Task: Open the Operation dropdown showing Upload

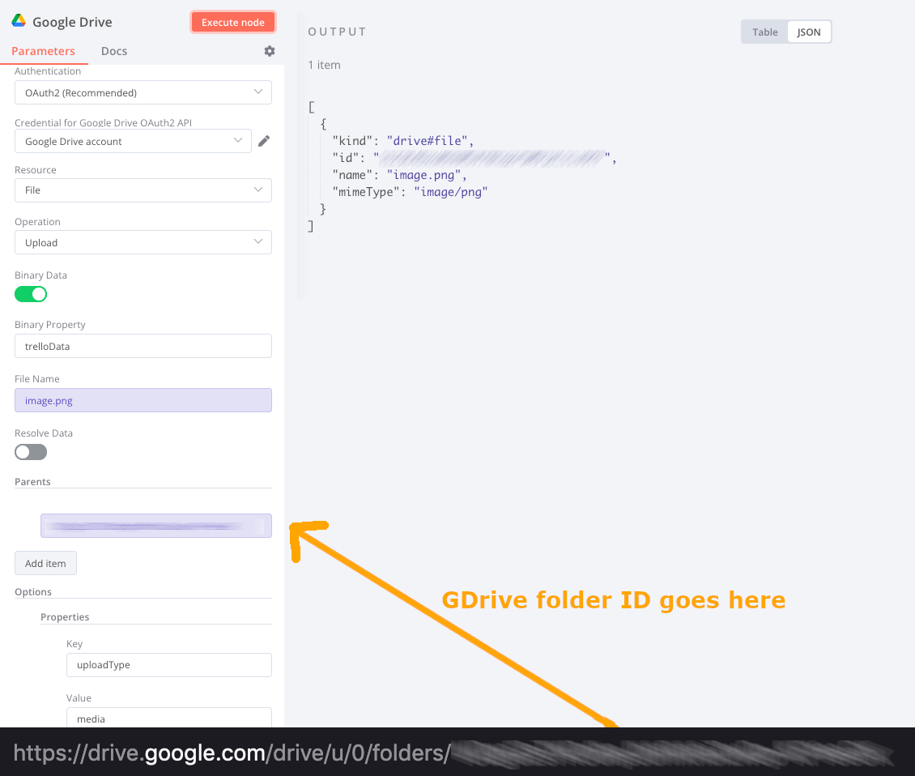Action: tap(143, 242)
